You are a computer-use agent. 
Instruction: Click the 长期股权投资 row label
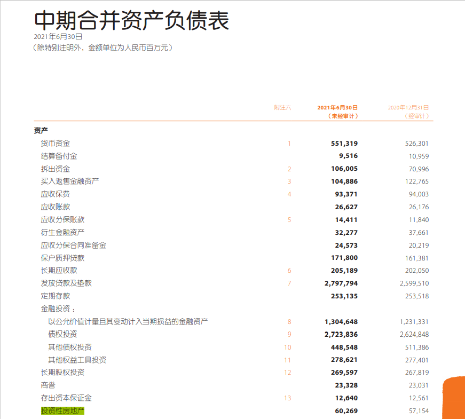click(x=62, y=372)
